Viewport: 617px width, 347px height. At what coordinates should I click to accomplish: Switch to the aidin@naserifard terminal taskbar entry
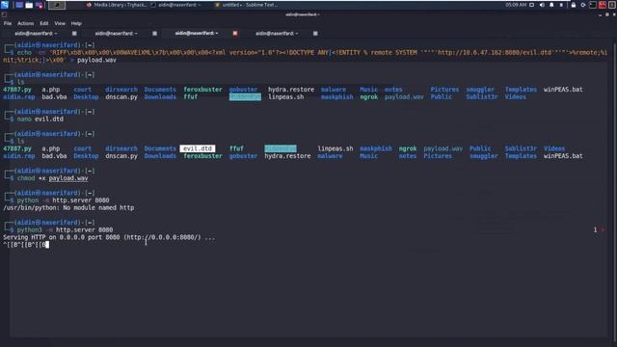[x=175, y=5]
